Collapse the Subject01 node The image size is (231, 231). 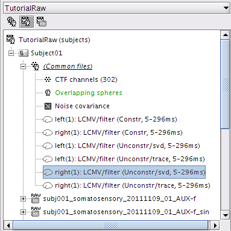tap(11, 53)
